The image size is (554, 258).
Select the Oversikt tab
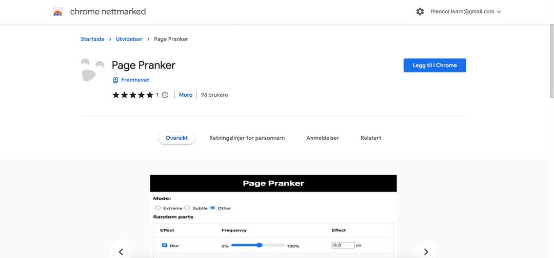point(176,138)
